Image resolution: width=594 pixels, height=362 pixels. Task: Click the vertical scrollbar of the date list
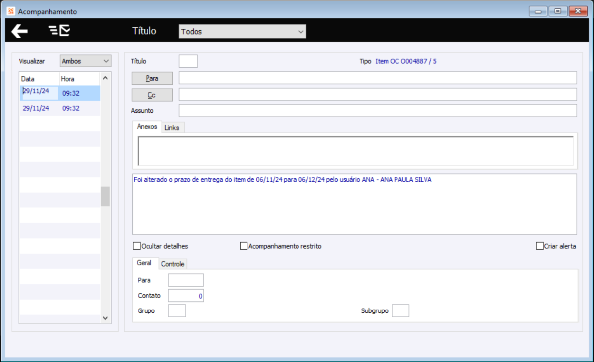tap(105, 196)
